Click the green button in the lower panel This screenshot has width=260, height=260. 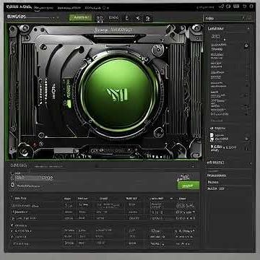click(x=188, y=186)
